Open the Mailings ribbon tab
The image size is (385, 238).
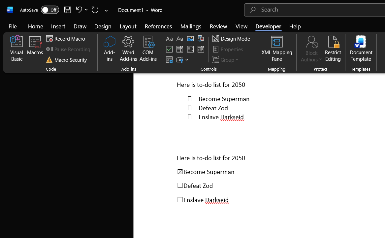tap(191, 26)
